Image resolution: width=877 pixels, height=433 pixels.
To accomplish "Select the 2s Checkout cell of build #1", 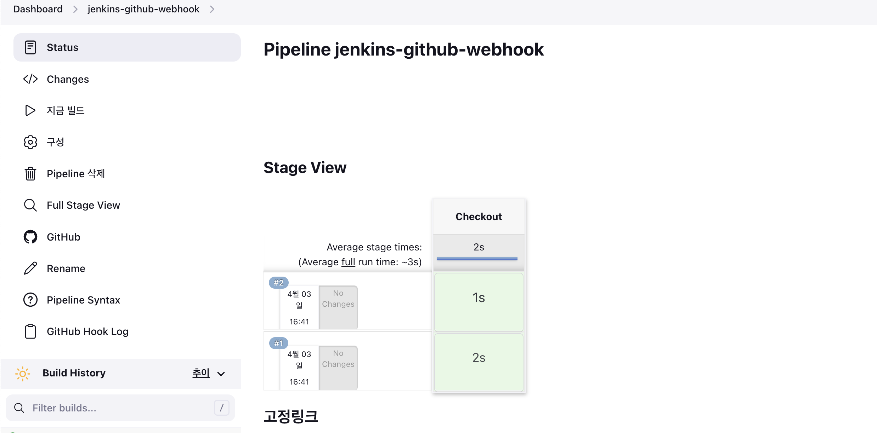I will click(479, 362).
